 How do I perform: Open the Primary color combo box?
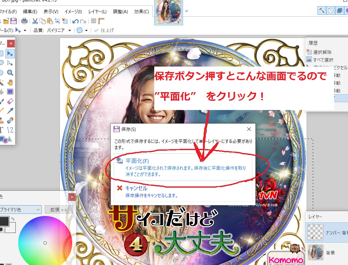[20, 210]
